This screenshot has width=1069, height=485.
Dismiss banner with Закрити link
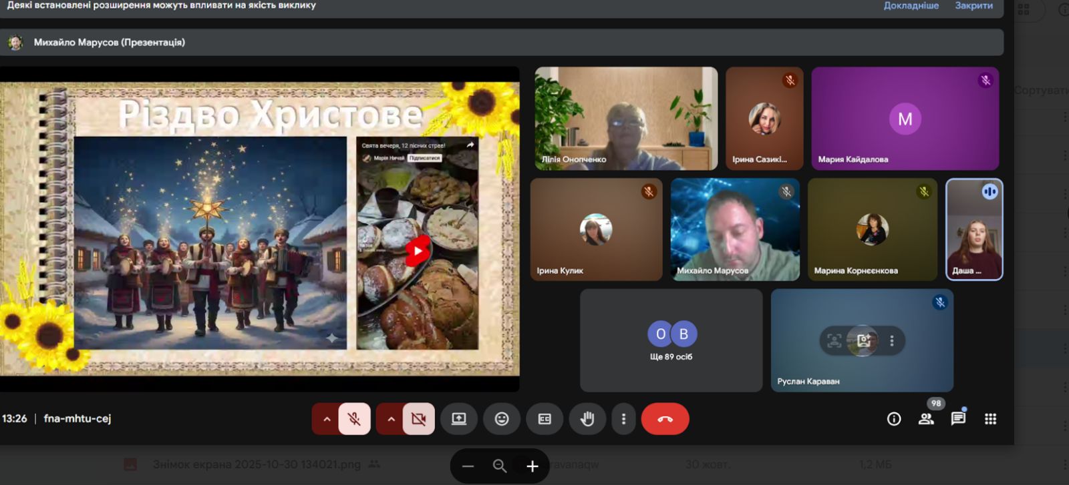[x=973, y=5]
